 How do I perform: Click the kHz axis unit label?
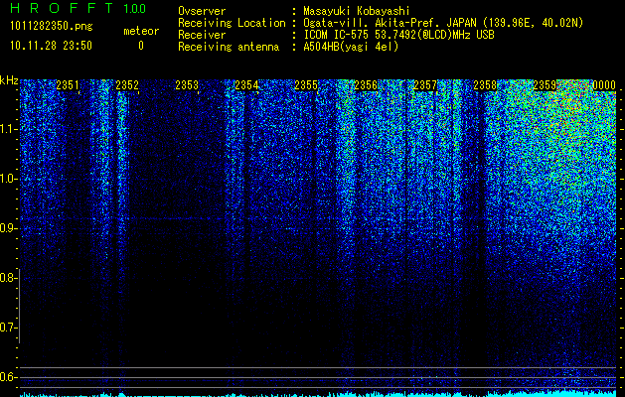(x=9, y=80)
